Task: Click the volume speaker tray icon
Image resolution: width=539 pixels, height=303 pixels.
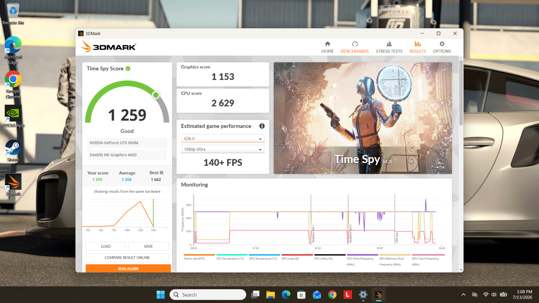Action: (494, 295)
